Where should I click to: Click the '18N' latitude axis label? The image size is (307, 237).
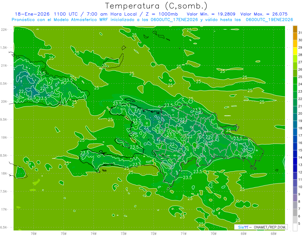coord(4,173)
